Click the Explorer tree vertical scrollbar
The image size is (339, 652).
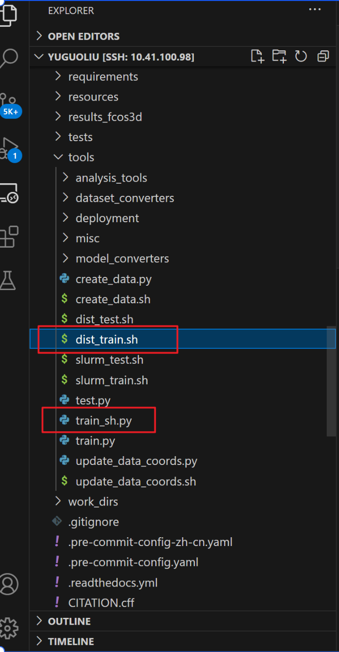[x=331, y=381]
